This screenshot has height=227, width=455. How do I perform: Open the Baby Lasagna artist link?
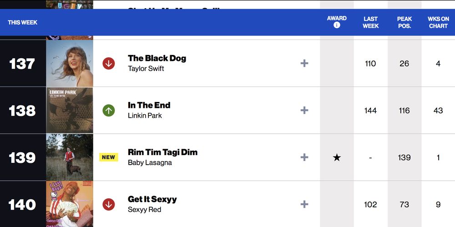150,162
